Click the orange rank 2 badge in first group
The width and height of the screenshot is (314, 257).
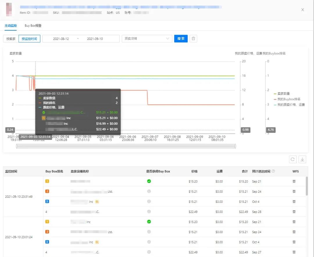(x=47, y=191)
